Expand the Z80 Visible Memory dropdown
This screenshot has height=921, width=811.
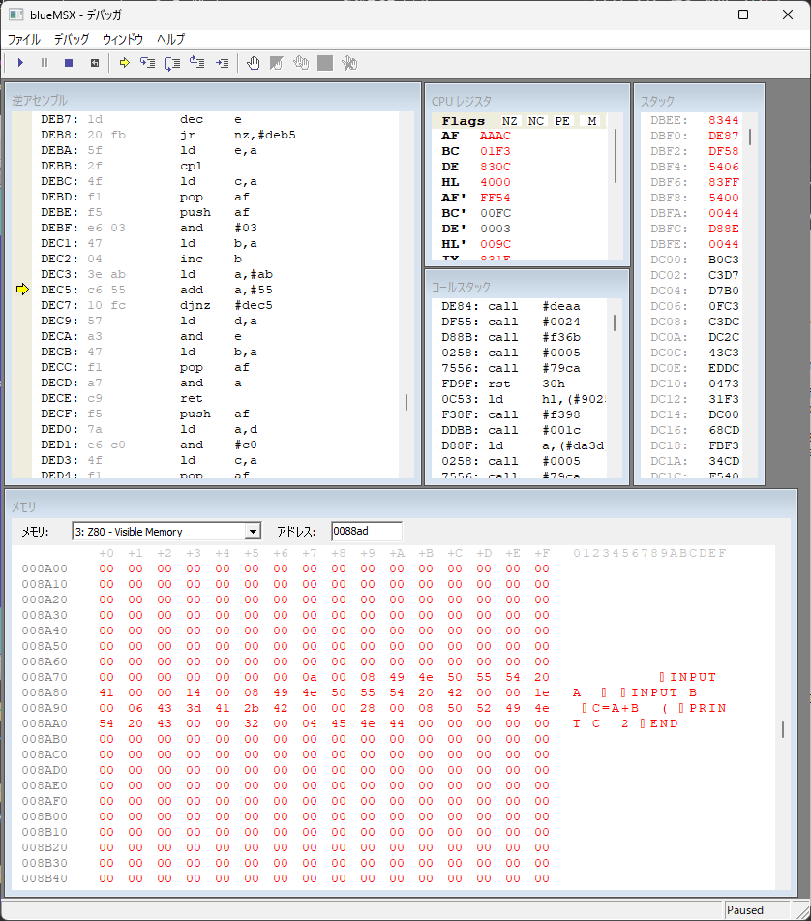(253, 532)
